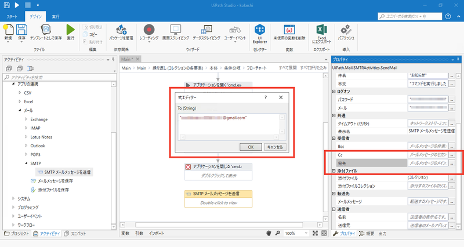Open the 変数 variables panel
464x247 pixels.
tap(125, 233)
